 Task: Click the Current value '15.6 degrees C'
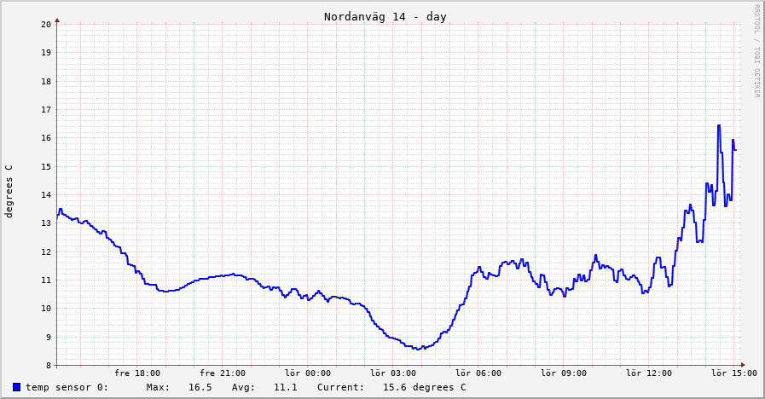425,387
